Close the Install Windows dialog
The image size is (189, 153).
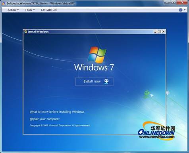pos(164,32)
